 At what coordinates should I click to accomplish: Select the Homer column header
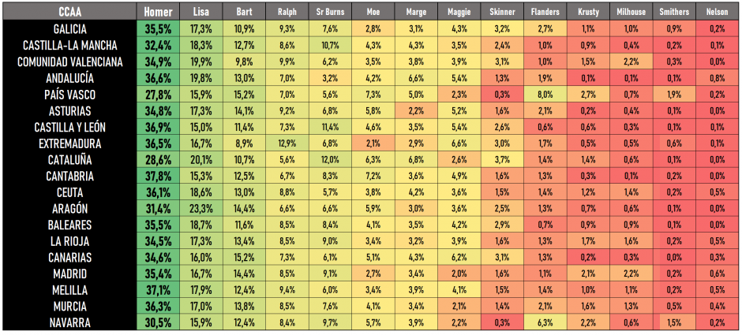[158, 12]
